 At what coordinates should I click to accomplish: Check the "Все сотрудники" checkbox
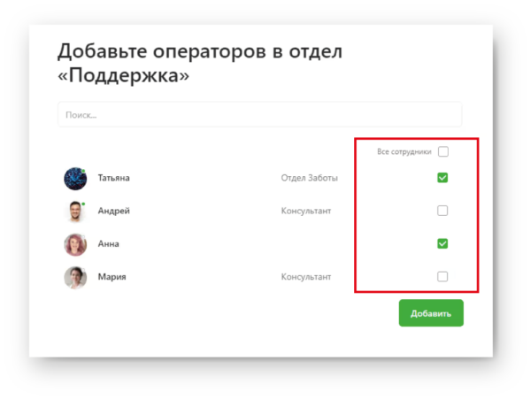tap(443, 151)
